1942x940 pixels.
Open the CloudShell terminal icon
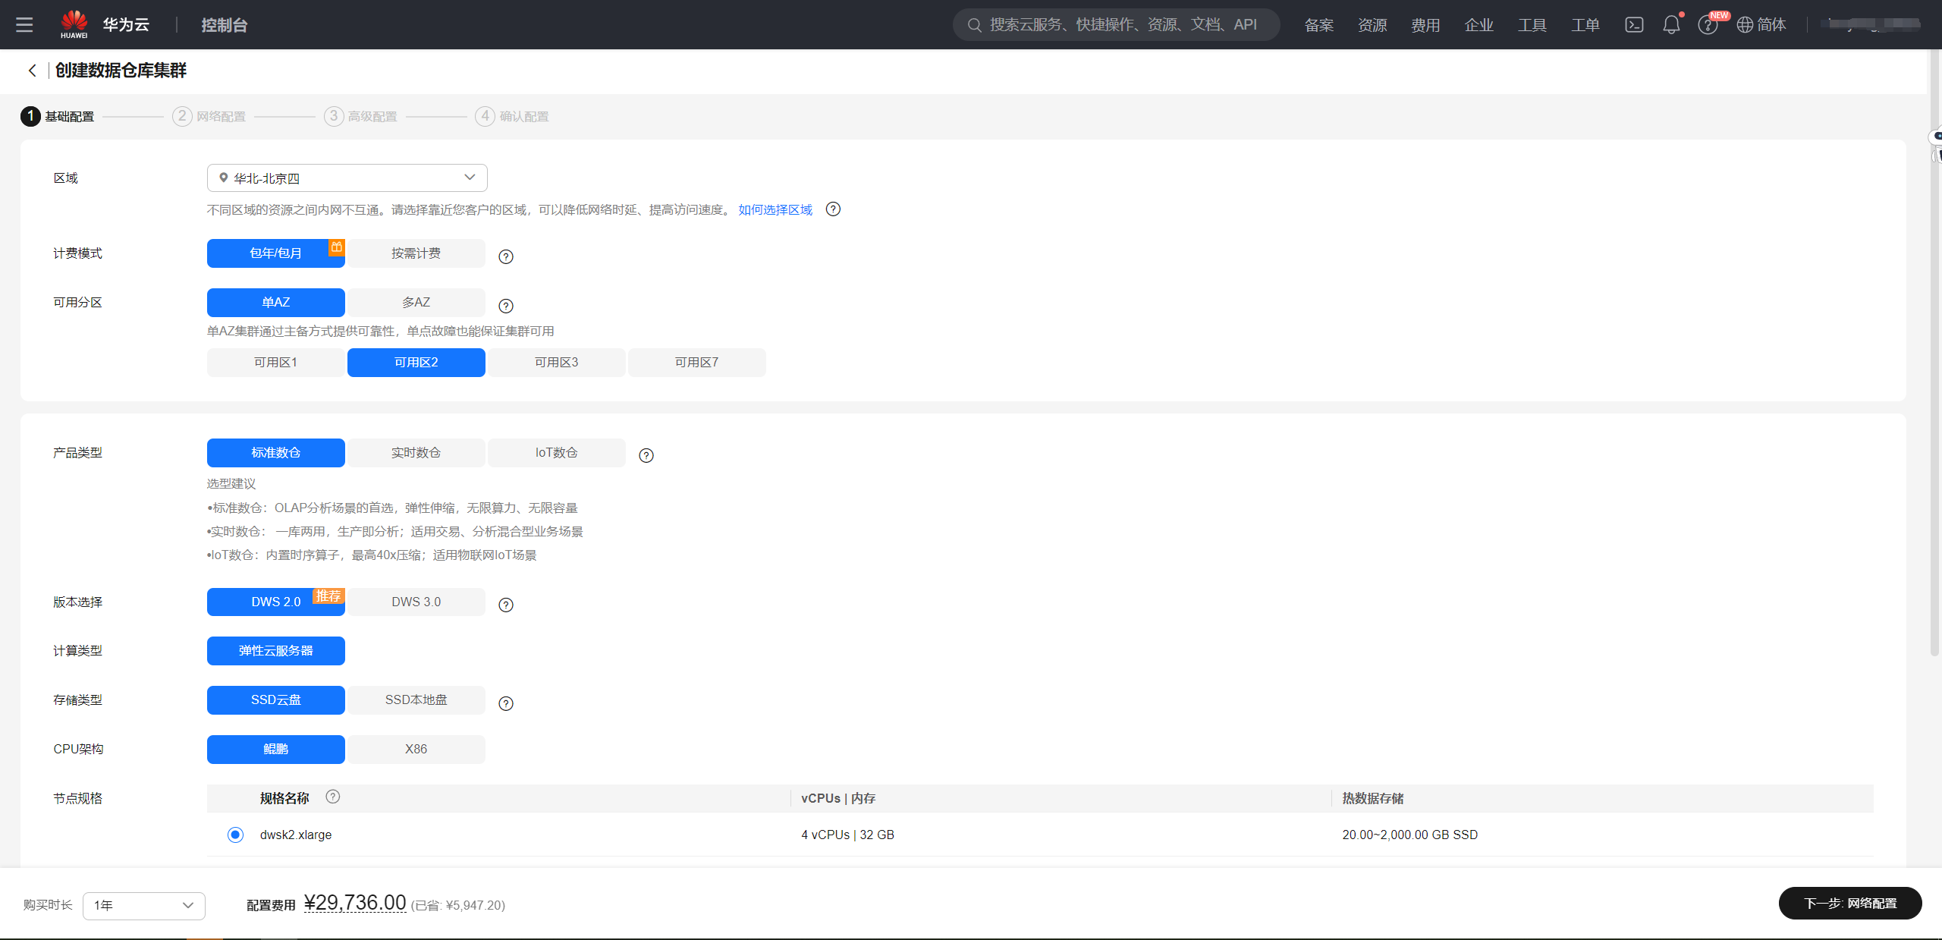tap(1634, 25)
